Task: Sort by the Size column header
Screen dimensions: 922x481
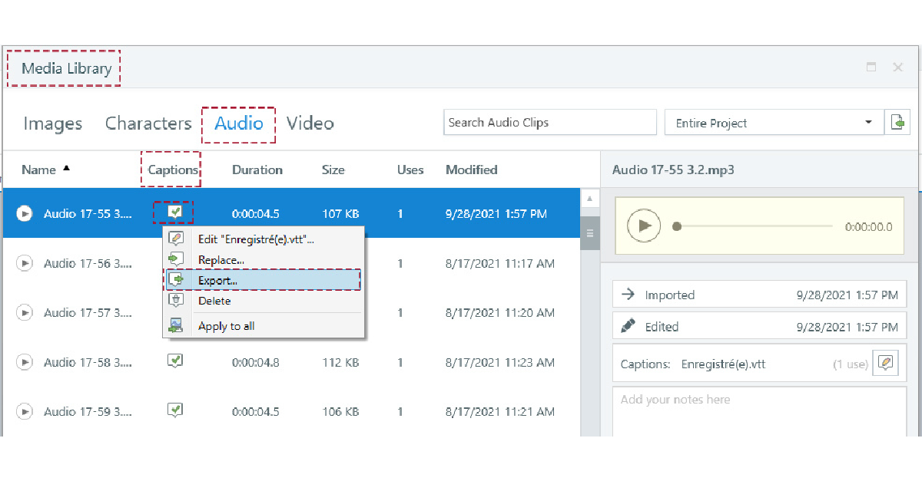Action: 333,170
